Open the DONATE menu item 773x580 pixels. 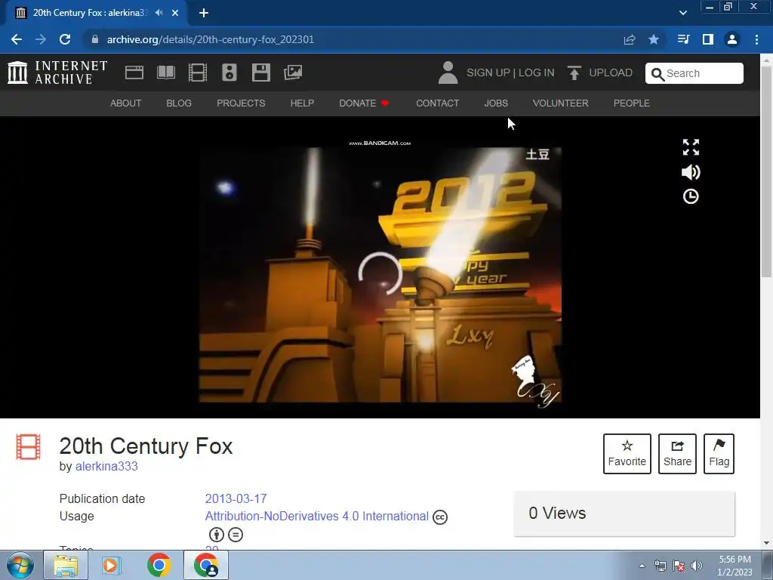364,103
